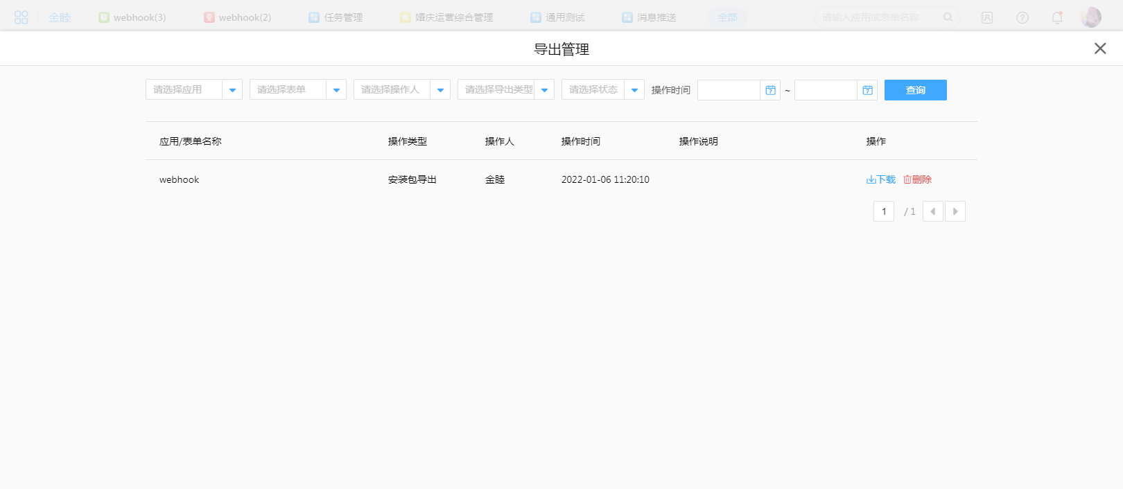Expand the 请选择应用 dropdown
This screenshot has width=1123, height=489.
232,90
